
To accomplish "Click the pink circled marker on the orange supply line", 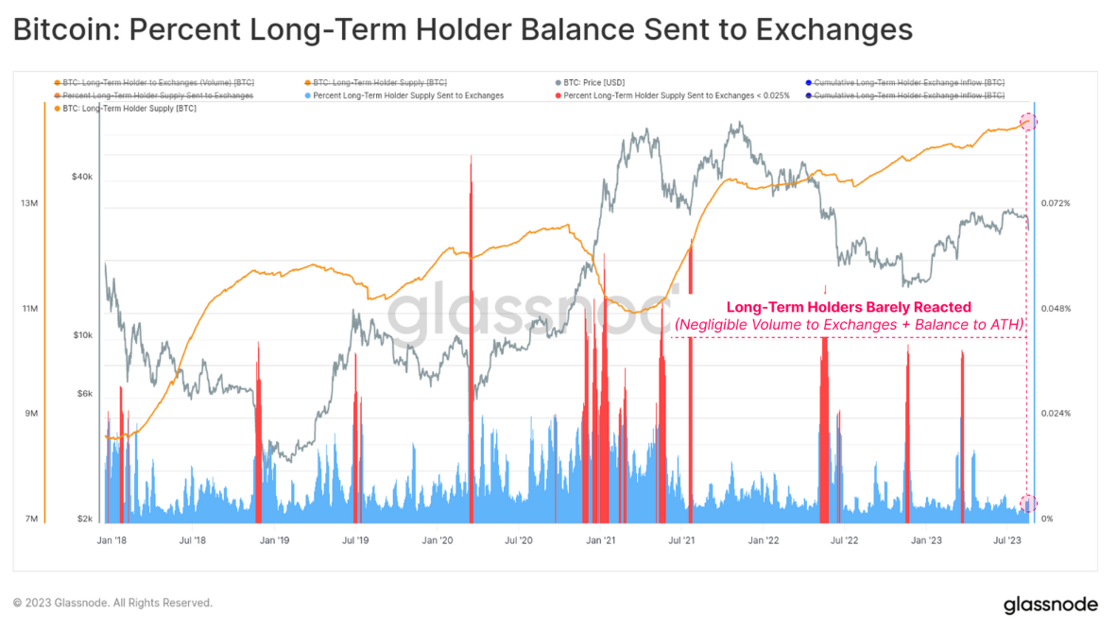I will [x=1029, y=122].
